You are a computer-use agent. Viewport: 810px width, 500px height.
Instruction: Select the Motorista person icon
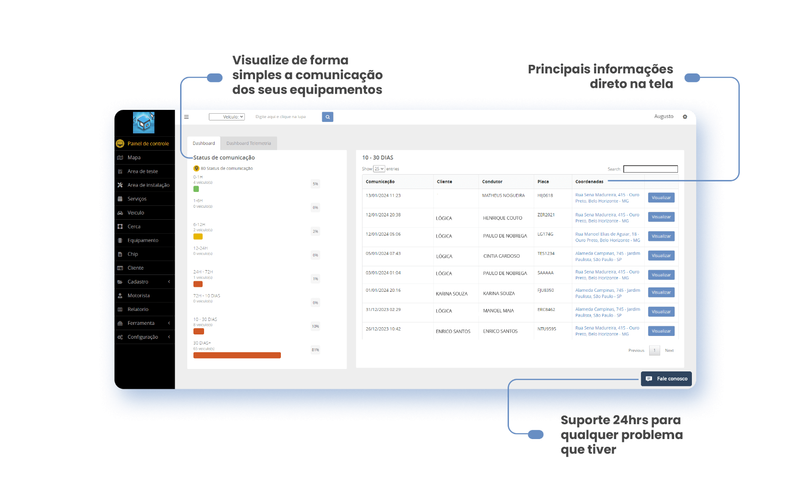tap(120, 296)
